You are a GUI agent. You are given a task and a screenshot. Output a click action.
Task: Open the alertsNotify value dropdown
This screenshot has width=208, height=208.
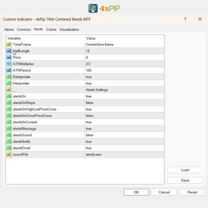tap(89, 141)
